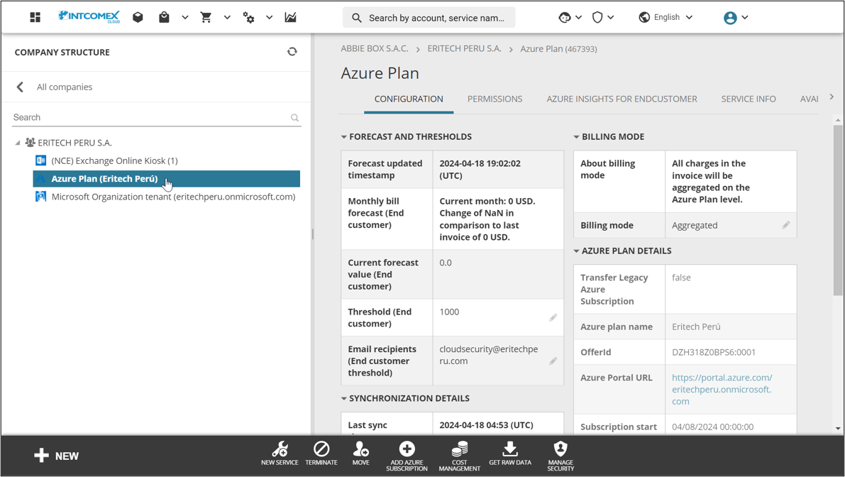Collapse the FORECAST AND THRESHOLDS section
Viewport: 845px width, 477px height.
tap(344, 136)
